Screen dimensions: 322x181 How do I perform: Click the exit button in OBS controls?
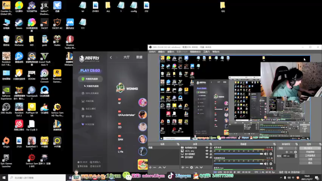coord(310,163)
